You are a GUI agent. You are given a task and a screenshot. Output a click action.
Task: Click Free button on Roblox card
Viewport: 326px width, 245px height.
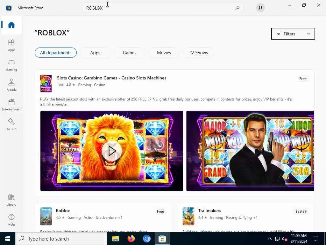(160, 212)
